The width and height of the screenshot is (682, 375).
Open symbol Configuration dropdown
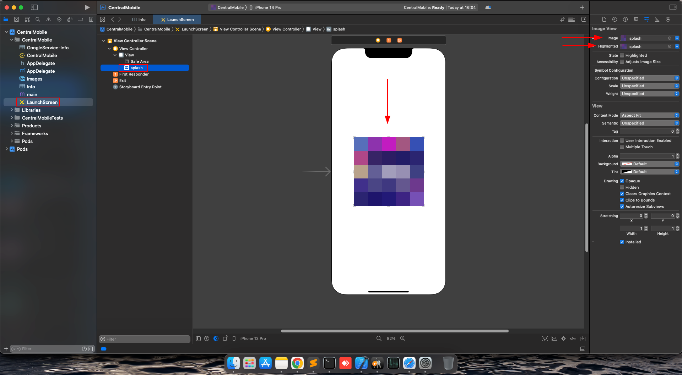(649, 78)
